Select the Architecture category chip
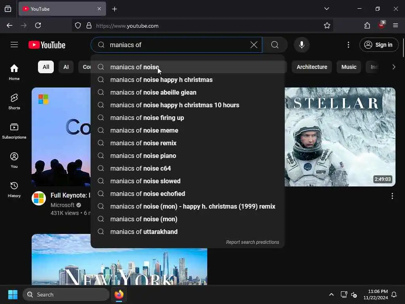The height and width of the screenshot is (304, 405). tap(312, 67)
